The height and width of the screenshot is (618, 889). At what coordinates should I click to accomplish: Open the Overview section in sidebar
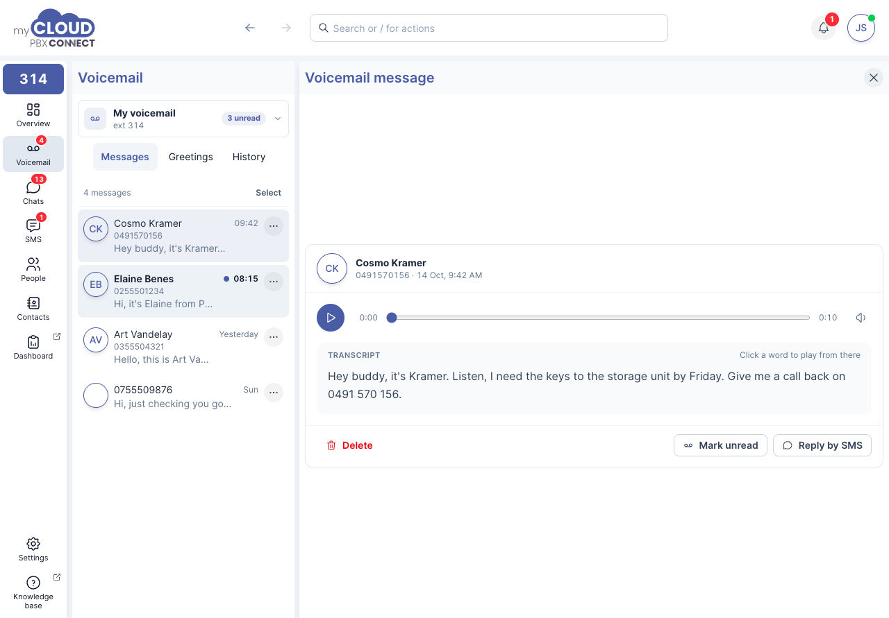tap(33, 115)
